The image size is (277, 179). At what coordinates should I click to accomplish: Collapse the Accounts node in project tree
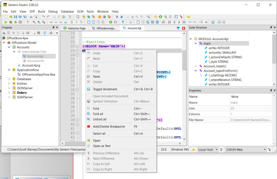coord(9,47)
